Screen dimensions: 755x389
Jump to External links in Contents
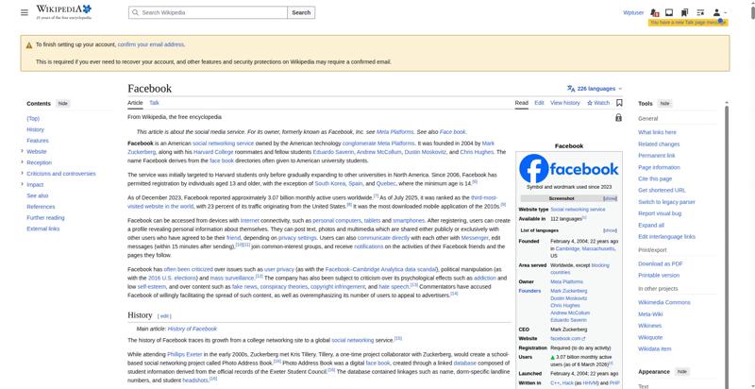pyautogui.click(x=43, y=228)
